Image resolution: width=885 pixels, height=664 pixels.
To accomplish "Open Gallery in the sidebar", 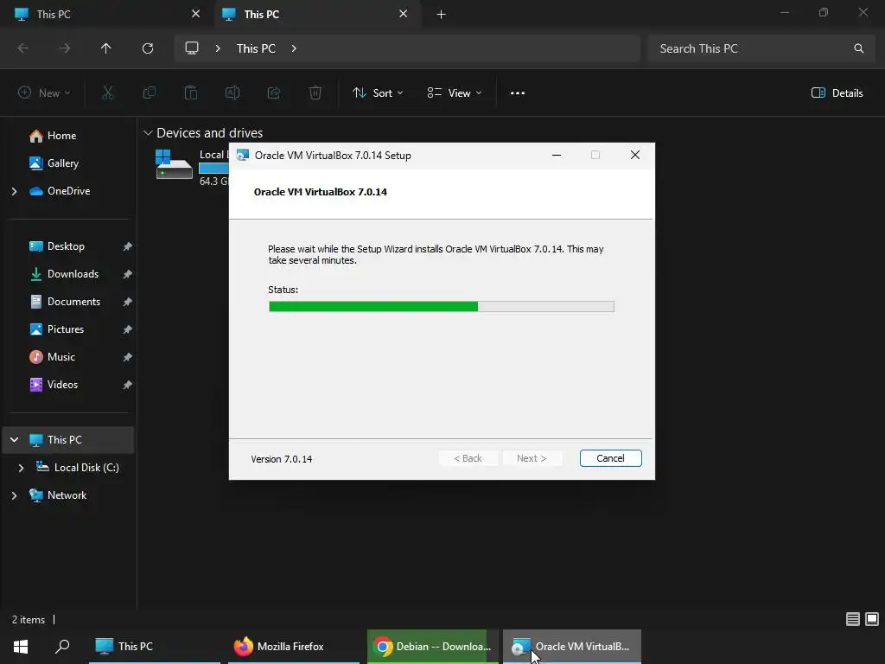I will tap(62, 163).
